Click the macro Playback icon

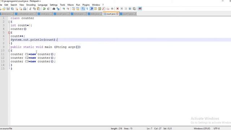pyautogui.click(x=126, y=9)
